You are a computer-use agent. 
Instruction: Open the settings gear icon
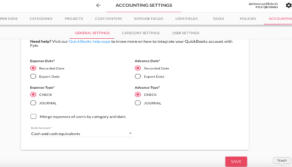289,5
